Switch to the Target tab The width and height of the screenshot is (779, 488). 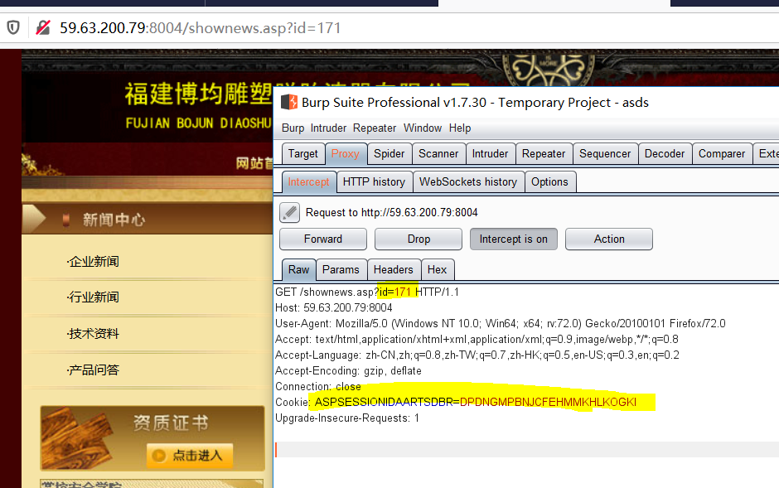pyautogui.click(x=303, y=154)
